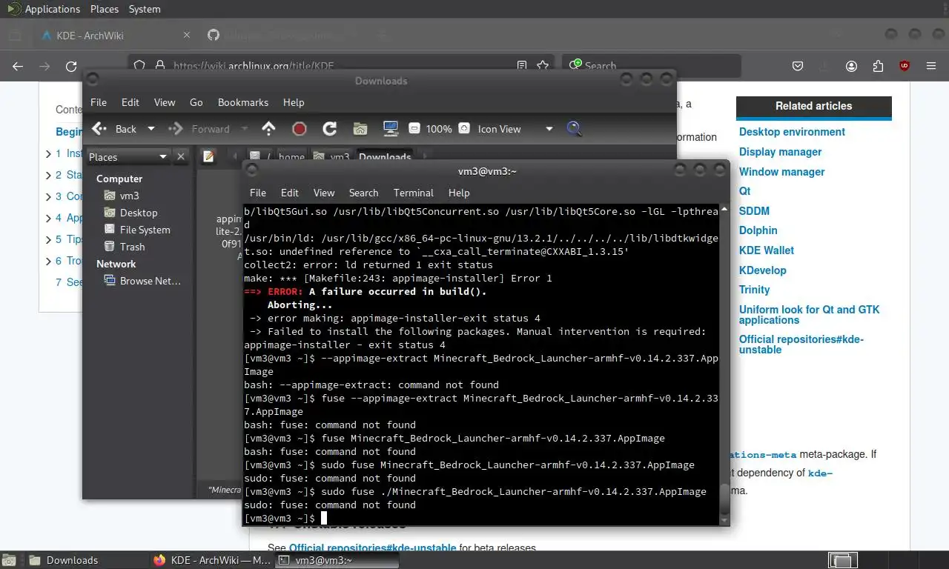Zoom out with the minus icon
Viewport: 949px width, 569px height.
tap(414, 128)
